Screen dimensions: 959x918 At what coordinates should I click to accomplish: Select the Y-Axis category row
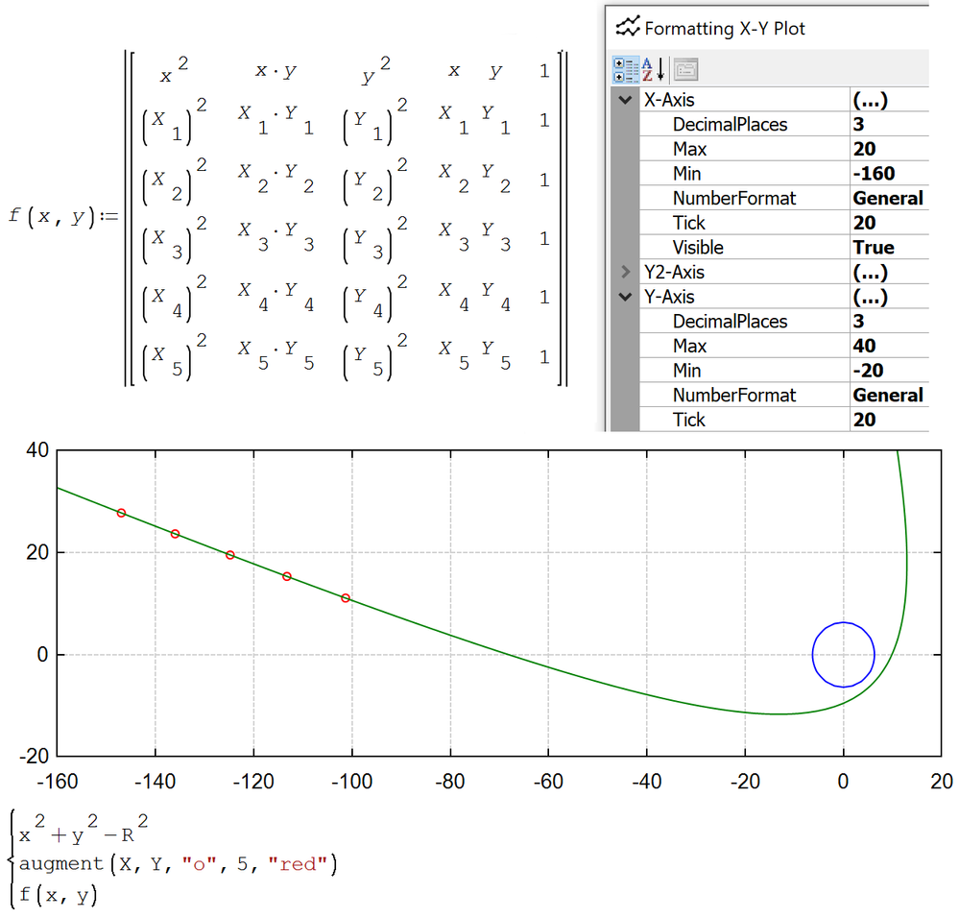coord(769,297)
